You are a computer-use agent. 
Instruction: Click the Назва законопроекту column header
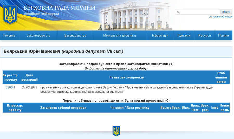127,77
